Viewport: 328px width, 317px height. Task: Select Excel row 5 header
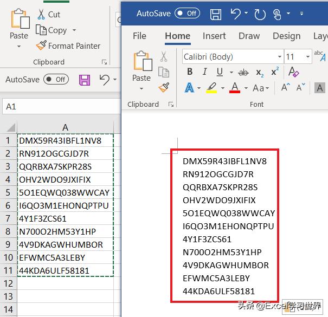click(x=8, y=192)
